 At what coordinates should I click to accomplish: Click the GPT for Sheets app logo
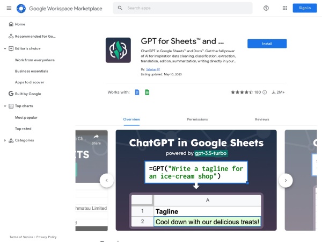pos(118,50)
